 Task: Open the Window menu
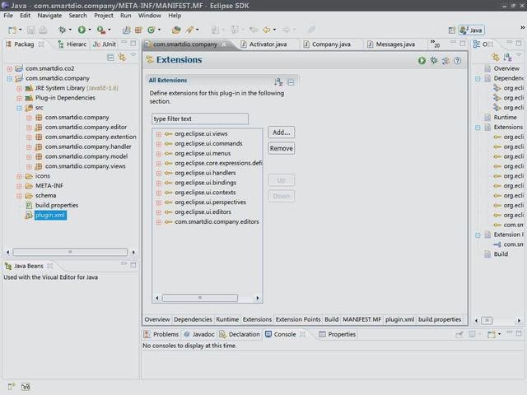tap(149, 16)
